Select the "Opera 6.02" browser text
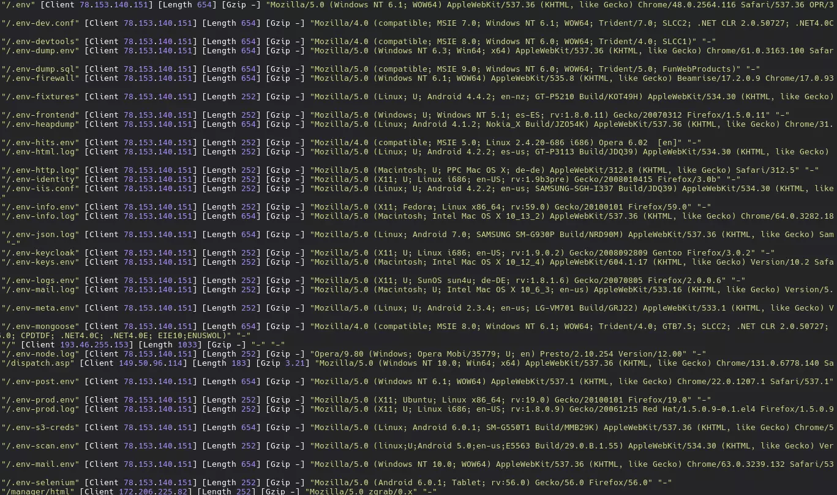 [x=623, y=143]
